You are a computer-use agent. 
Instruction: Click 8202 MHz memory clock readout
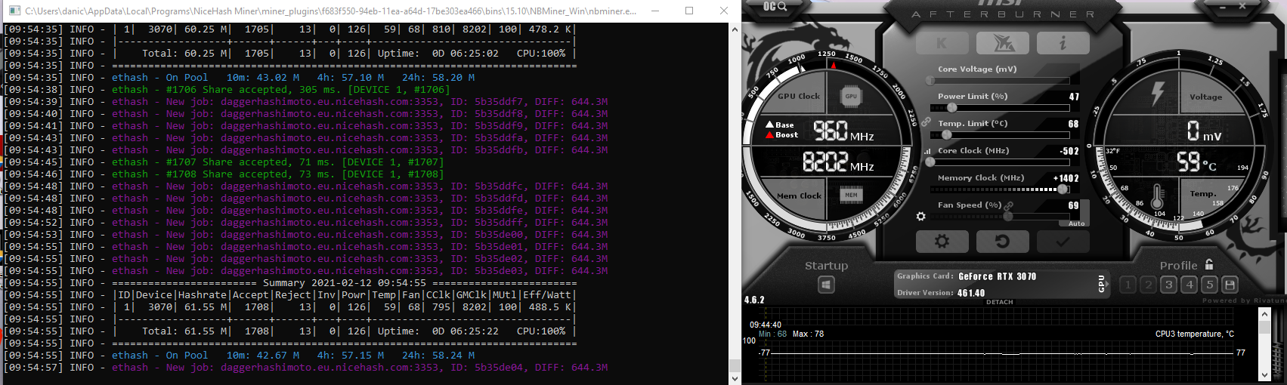point(838,162)
